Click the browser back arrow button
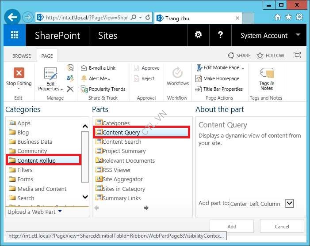310x246 pixels. [x=13, y=17]
